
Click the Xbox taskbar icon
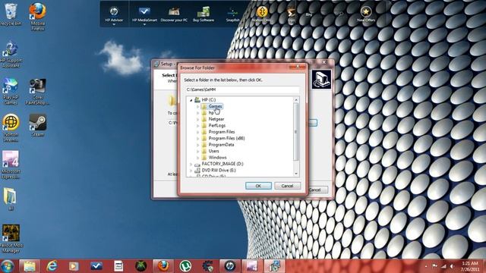[140, 266]
